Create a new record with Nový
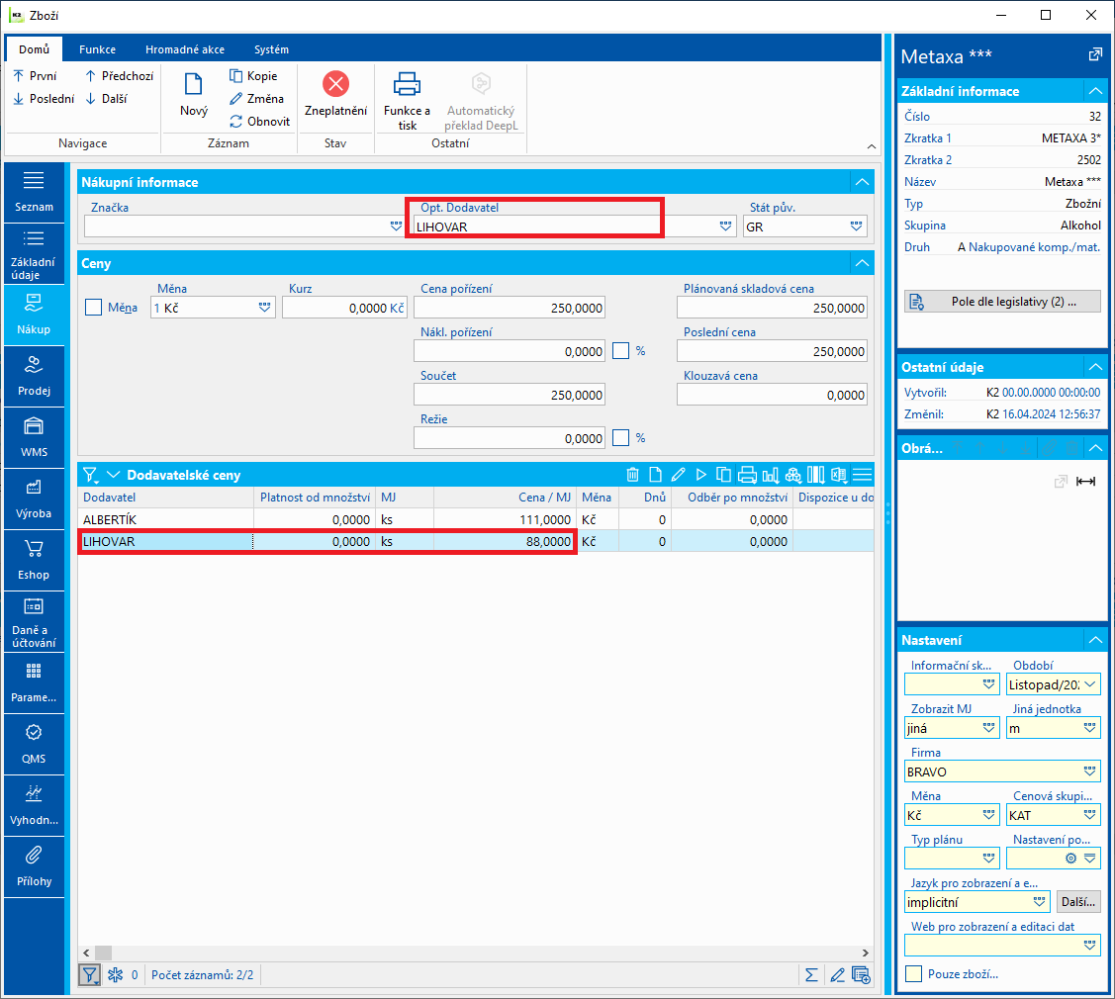This screenshot has width=1115, height=999. point(194,94)
